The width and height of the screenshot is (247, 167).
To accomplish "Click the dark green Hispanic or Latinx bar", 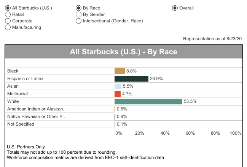I will pyautogui.click(x=131, y=79).
